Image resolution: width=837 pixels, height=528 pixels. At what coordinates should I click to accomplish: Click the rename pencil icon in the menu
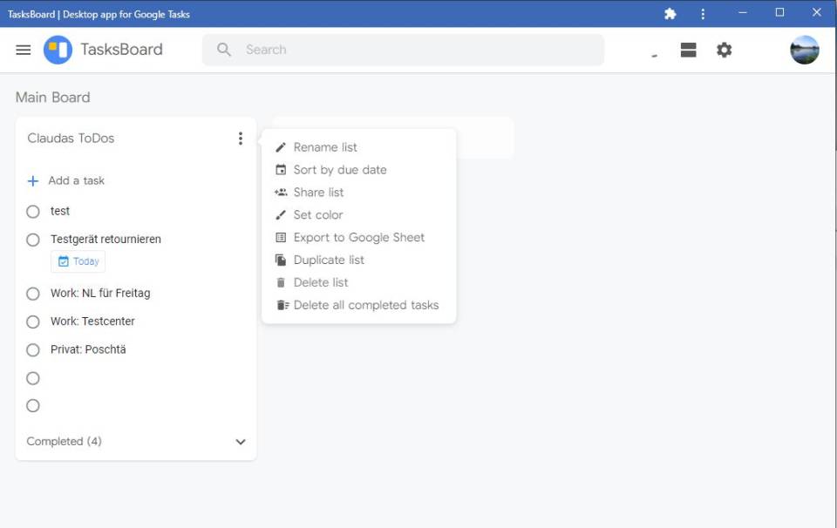[279, 146]
